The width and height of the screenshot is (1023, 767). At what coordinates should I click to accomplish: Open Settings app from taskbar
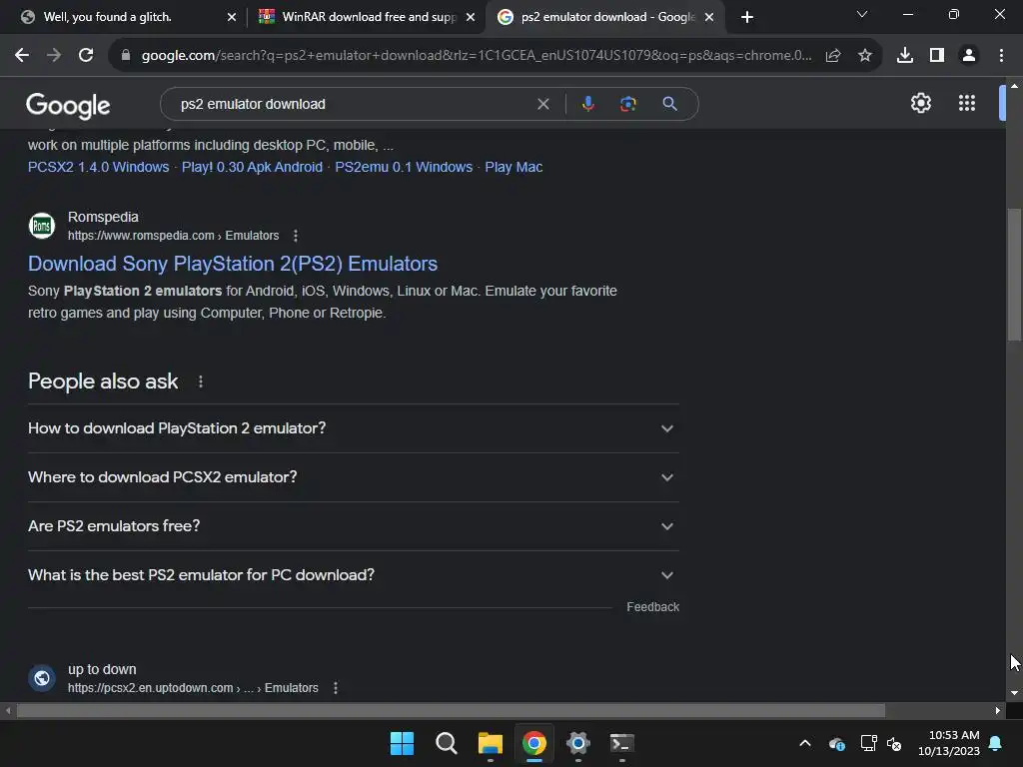point(578,743)
